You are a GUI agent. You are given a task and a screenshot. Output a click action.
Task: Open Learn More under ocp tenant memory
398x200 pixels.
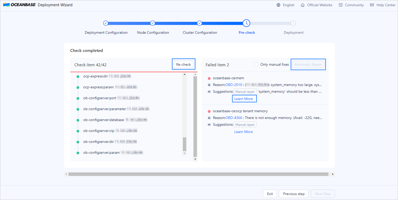coord(243,132)
